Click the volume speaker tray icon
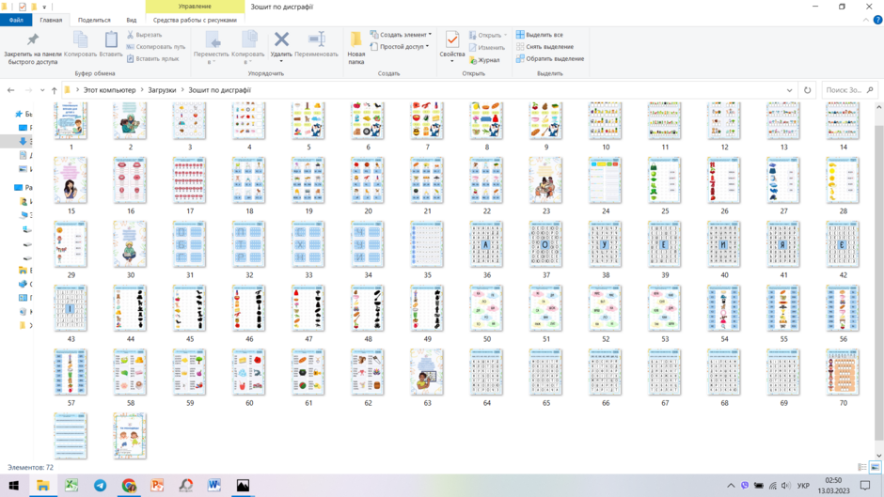884x497 pixels. click(786, 485)
